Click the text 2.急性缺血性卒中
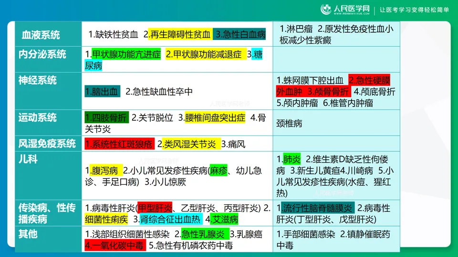 (159, 91)
